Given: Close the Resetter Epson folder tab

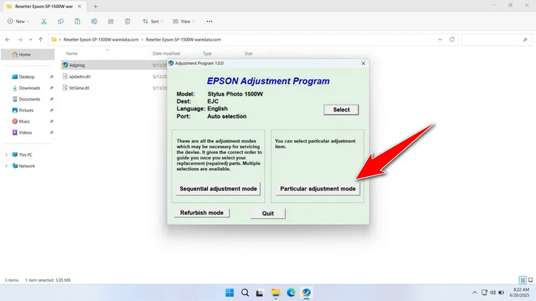Looking at the screenshot, I should (79, 6).
